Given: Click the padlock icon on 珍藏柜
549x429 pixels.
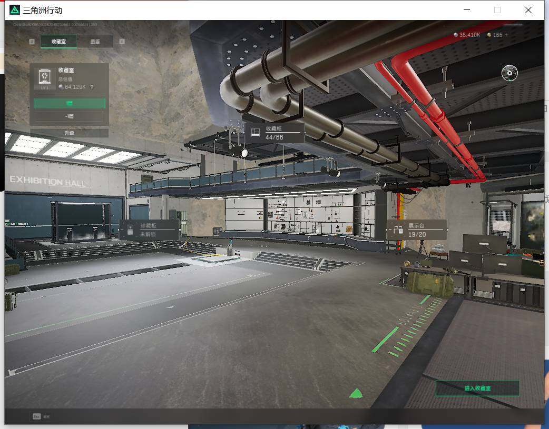Looking at the screenshot, I should pyautogui.click(x=130, y=230).
